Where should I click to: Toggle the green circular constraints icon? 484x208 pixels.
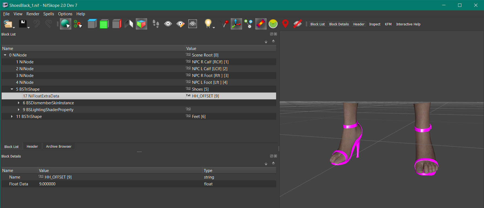point(273,24)
